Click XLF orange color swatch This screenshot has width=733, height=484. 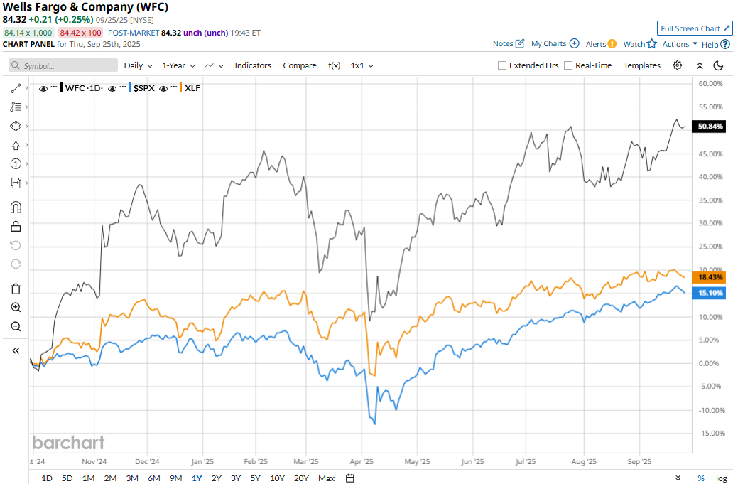(181, 88)
